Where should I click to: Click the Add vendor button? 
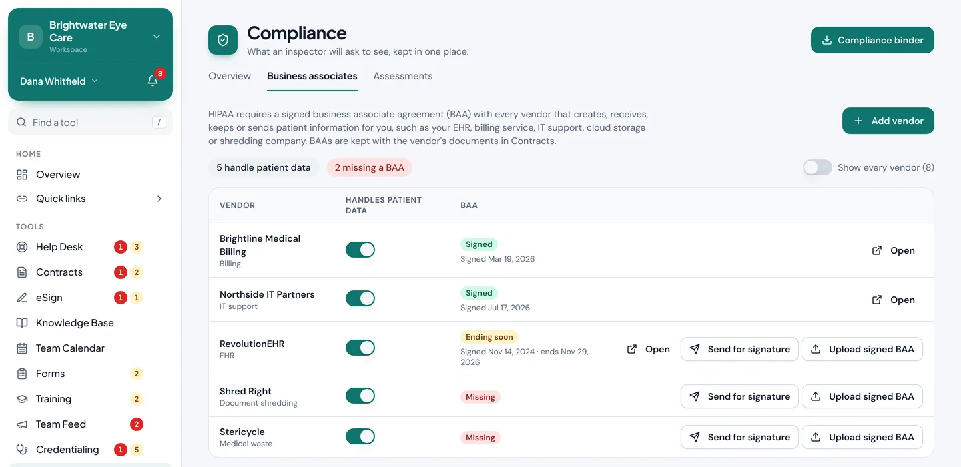click(888, 121)
